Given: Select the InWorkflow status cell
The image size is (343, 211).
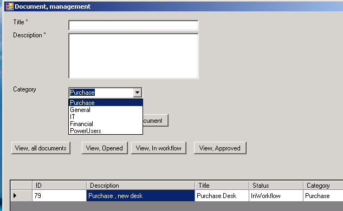Looking at the screenshot, I should click(276, 195).
